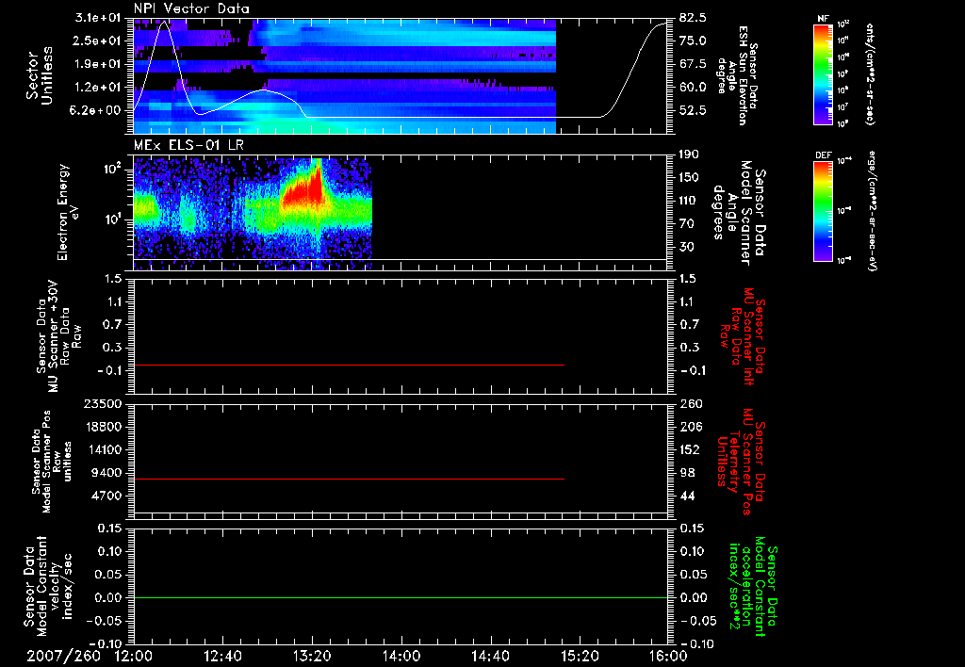Click the 14:00 time axis label
The width and height of the screenshot is (965, 667).
pos(401,656)
